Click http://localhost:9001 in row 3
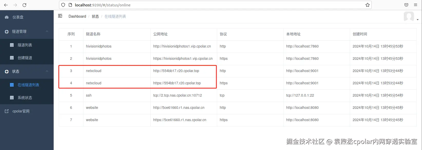422x150 pixels. [x=302, y=71]
